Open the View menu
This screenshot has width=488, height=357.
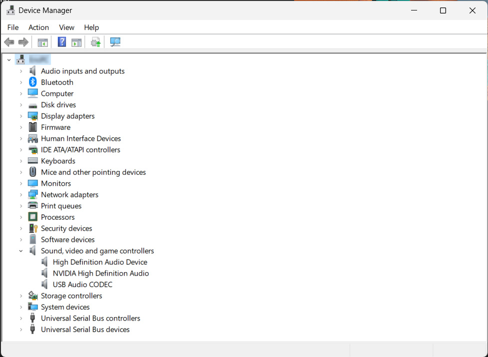point(66,27)
